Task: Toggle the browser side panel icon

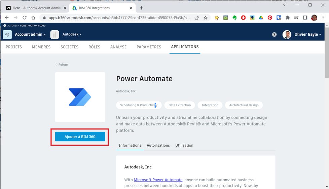Action: tap(305, 18)
